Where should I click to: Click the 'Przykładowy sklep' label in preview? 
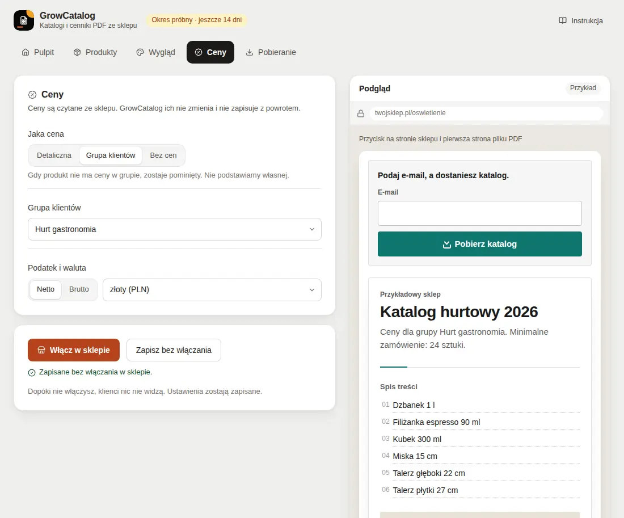coord(410,294)
